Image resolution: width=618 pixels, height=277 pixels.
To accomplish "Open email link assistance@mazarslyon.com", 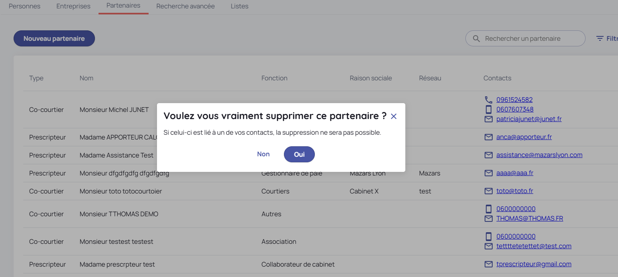I will coord(539,155).
